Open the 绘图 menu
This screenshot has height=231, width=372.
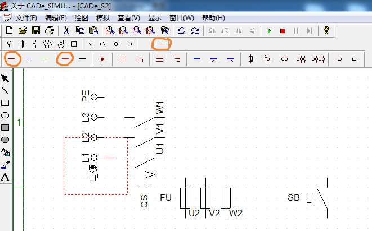[x=81, y=18]
